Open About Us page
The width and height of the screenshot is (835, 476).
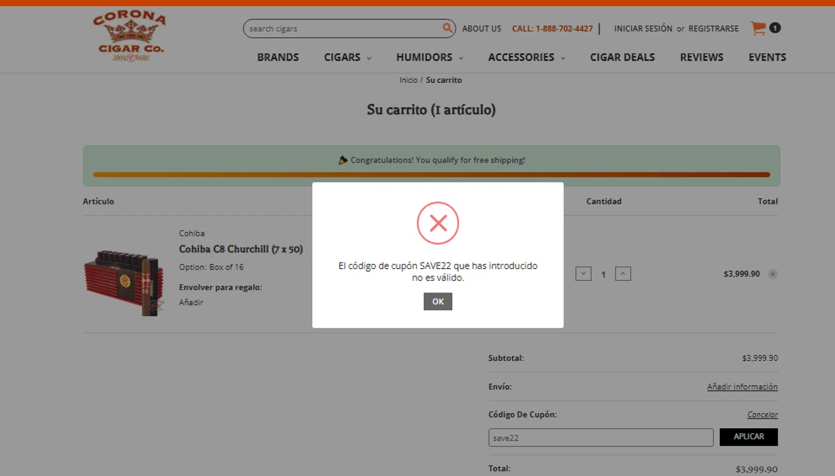click(482, 28)
